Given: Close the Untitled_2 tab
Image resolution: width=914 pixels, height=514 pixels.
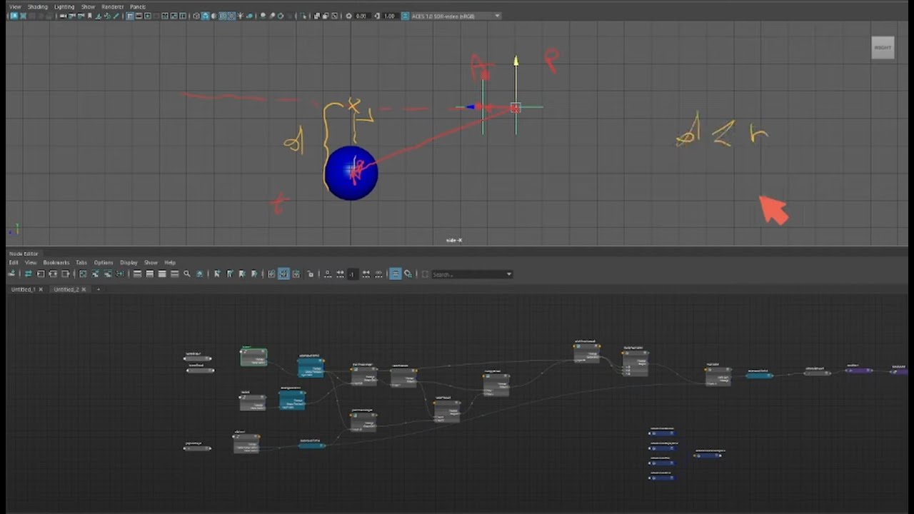Looking at the screenshot, I should point(84,289).
